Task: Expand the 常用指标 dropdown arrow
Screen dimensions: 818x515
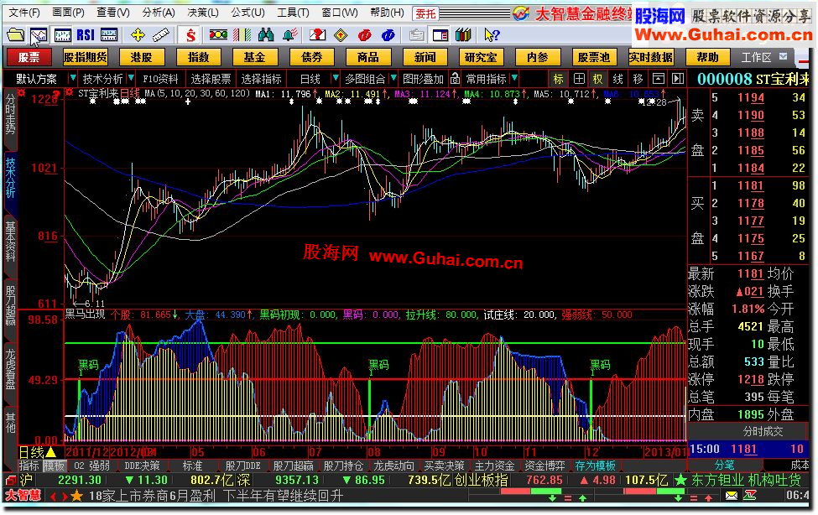Action: [515, 78]
